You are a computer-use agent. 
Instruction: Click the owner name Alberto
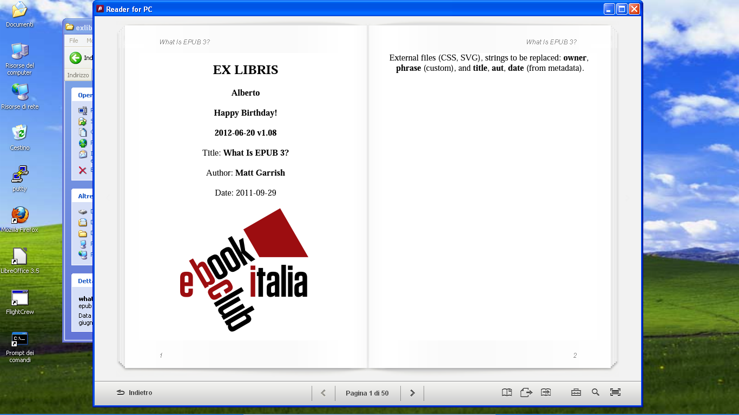(246, 93)
